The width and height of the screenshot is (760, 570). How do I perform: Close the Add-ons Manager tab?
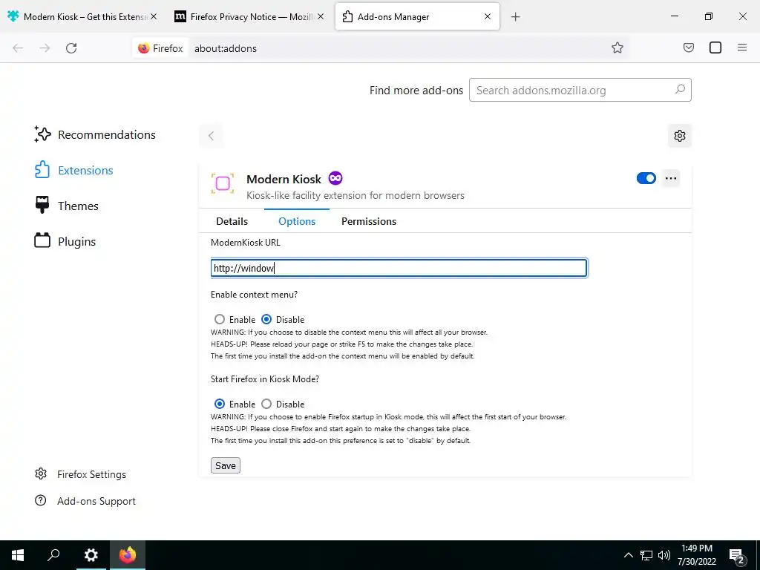(488, 16)
